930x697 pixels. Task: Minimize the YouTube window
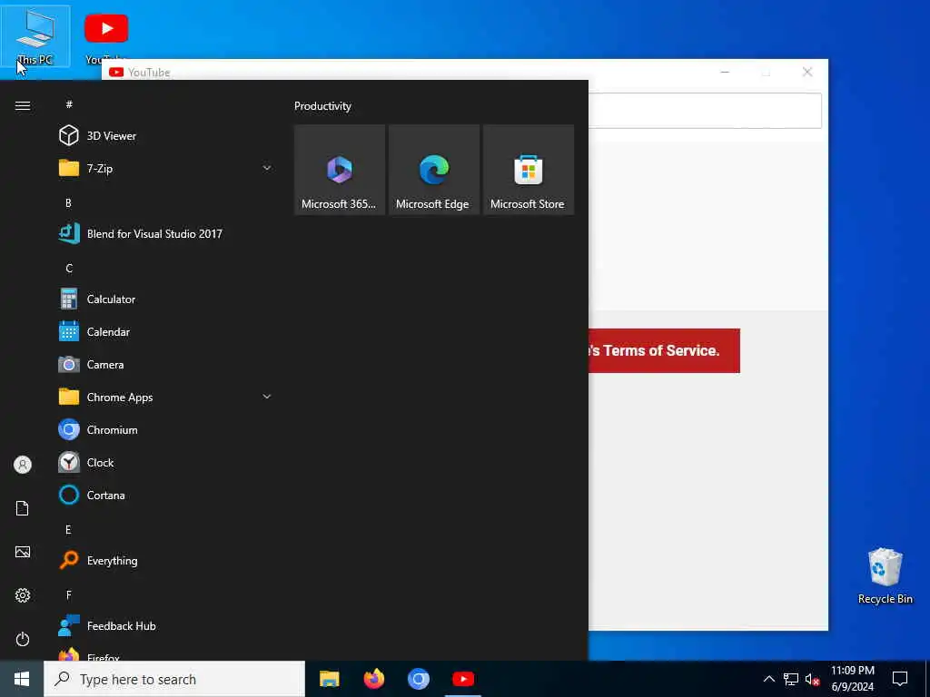point(725,73)
